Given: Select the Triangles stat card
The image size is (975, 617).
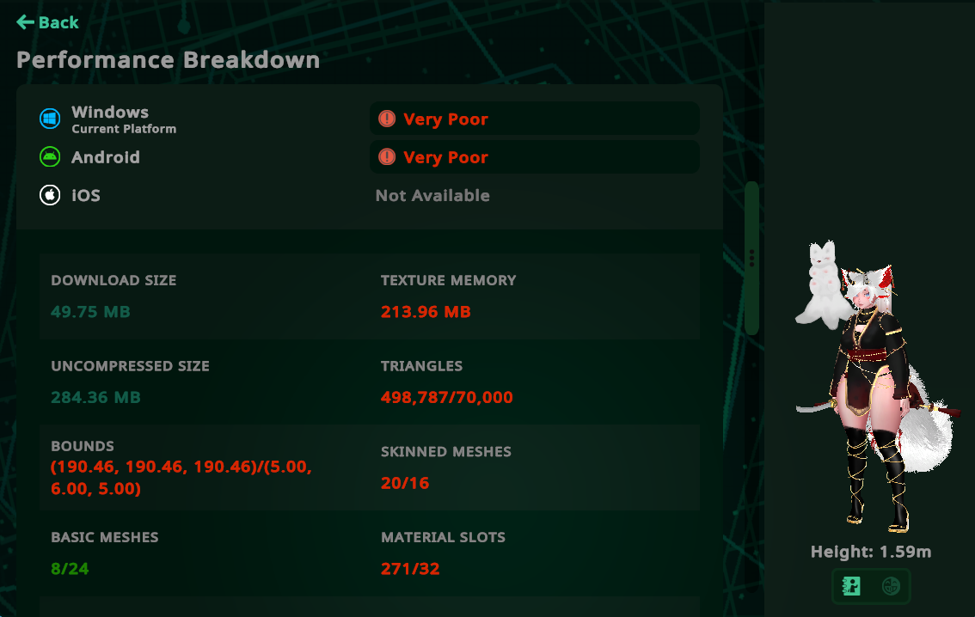Looking at the screenshot, I should (x=535, y=382).
